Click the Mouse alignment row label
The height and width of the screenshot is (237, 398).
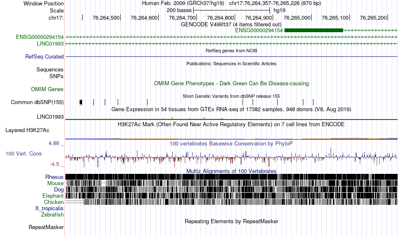(55, 183)
